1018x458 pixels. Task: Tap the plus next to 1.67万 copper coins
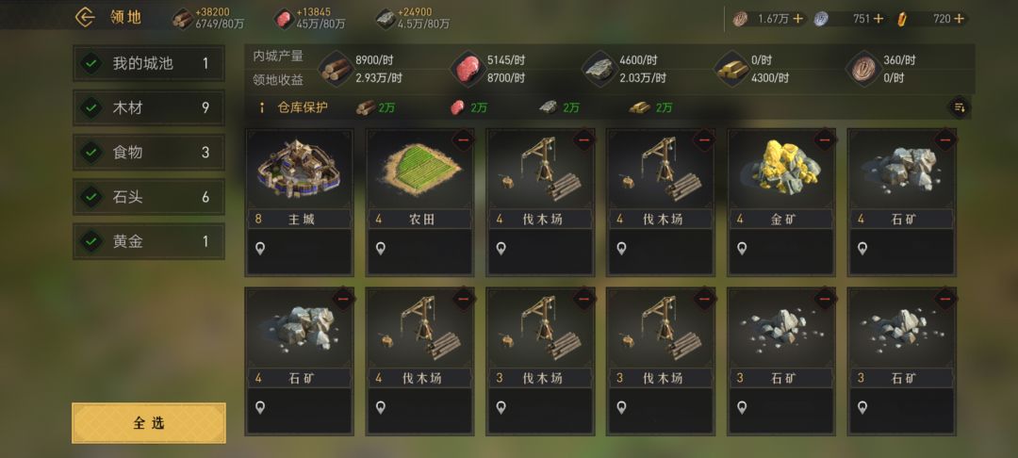click(x=798, y=19)
